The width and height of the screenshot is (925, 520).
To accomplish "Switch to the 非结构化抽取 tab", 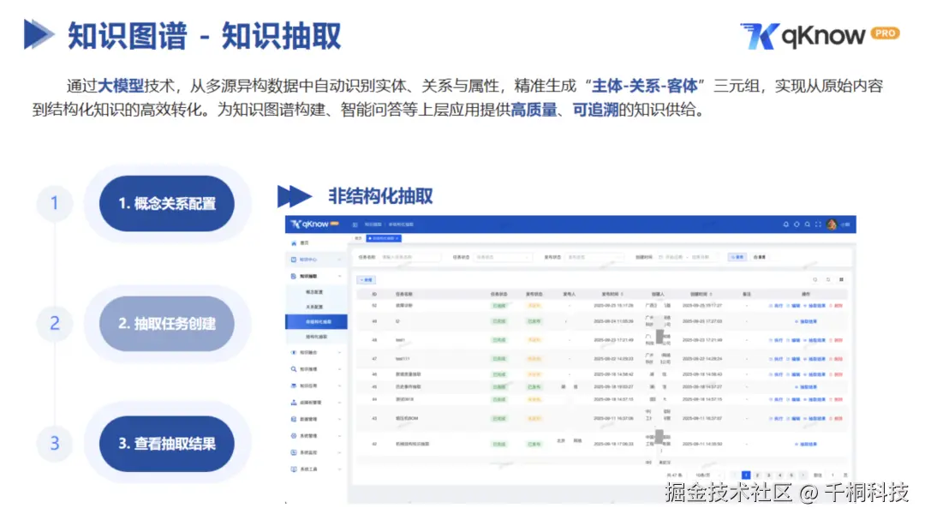I will point(384,238).
